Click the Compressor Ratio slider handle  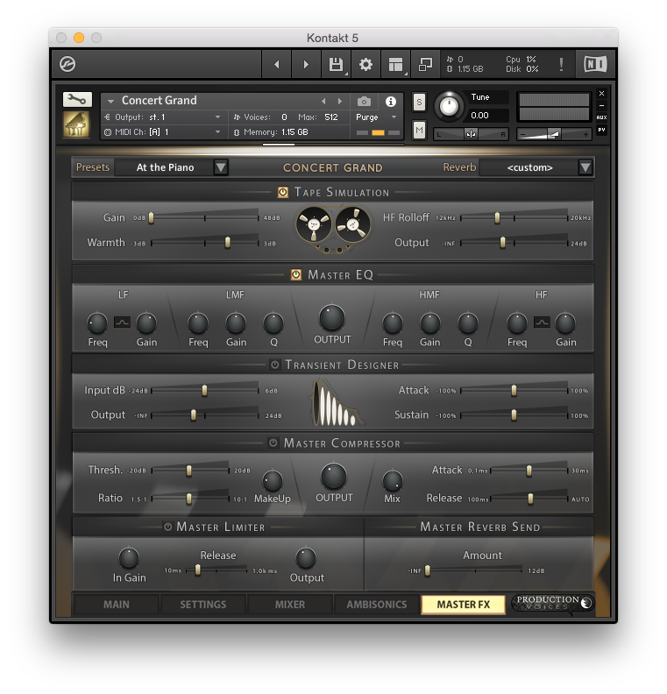pos(189,499)
